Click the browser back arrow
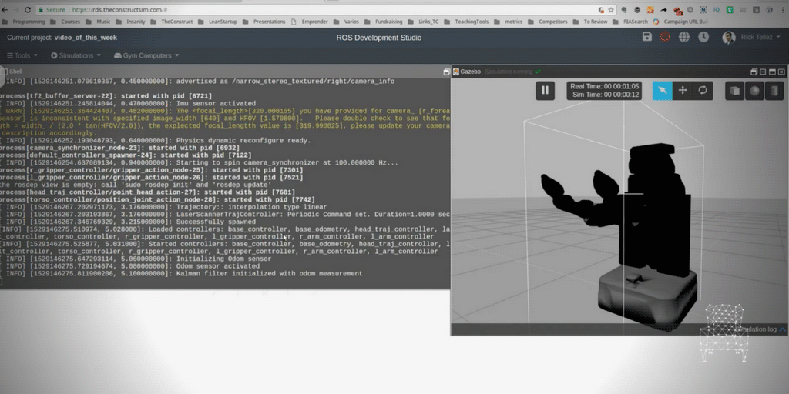The width and height of the screenshot is (789, 394). (x=5, y=9)
